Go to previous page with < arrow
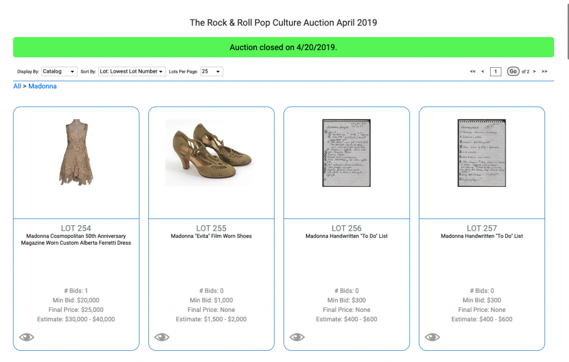 point(482,72)
